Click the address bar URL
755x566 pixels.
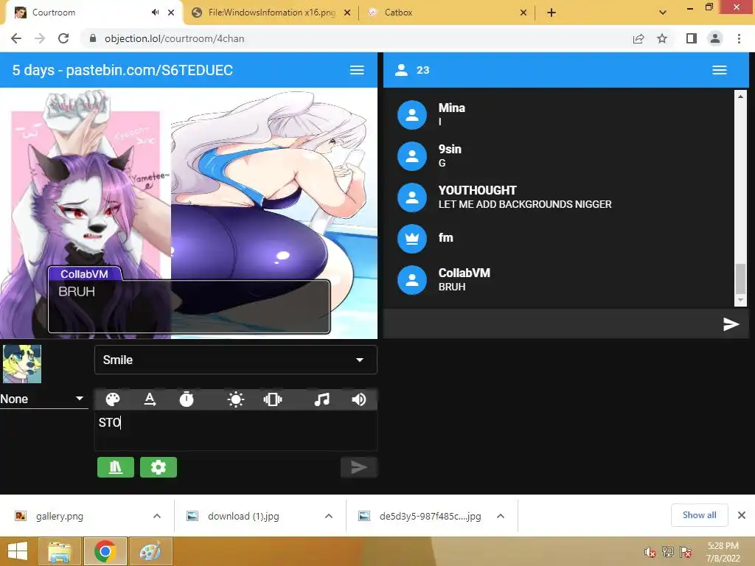(x=174, y=38)
